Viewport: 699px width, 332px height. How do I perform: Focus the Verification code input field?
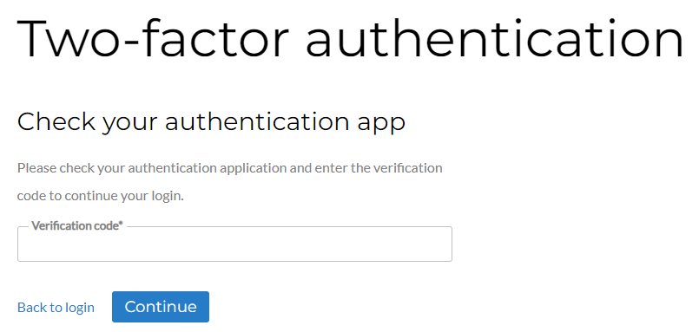tap(235, 244)
